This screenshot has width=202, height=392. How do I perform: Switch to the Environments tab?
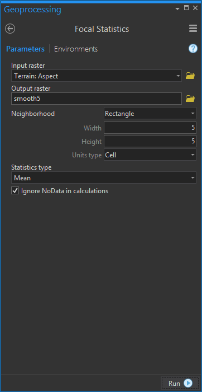point(76,49)
